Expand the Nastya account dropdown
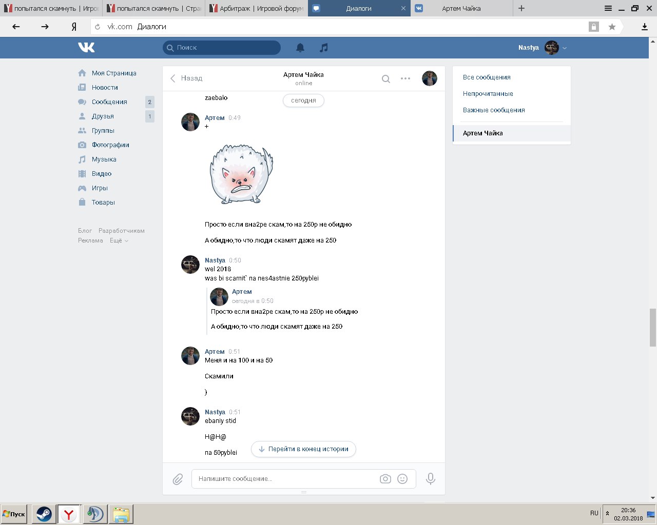Image resolution: width=657 pixels, height=525 pixels. [x=565, y=48]
